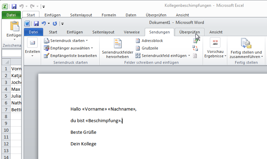Click the Übereinstimmende Felder festlegen icon
267x159 pixels.
(x=195, y=48)
